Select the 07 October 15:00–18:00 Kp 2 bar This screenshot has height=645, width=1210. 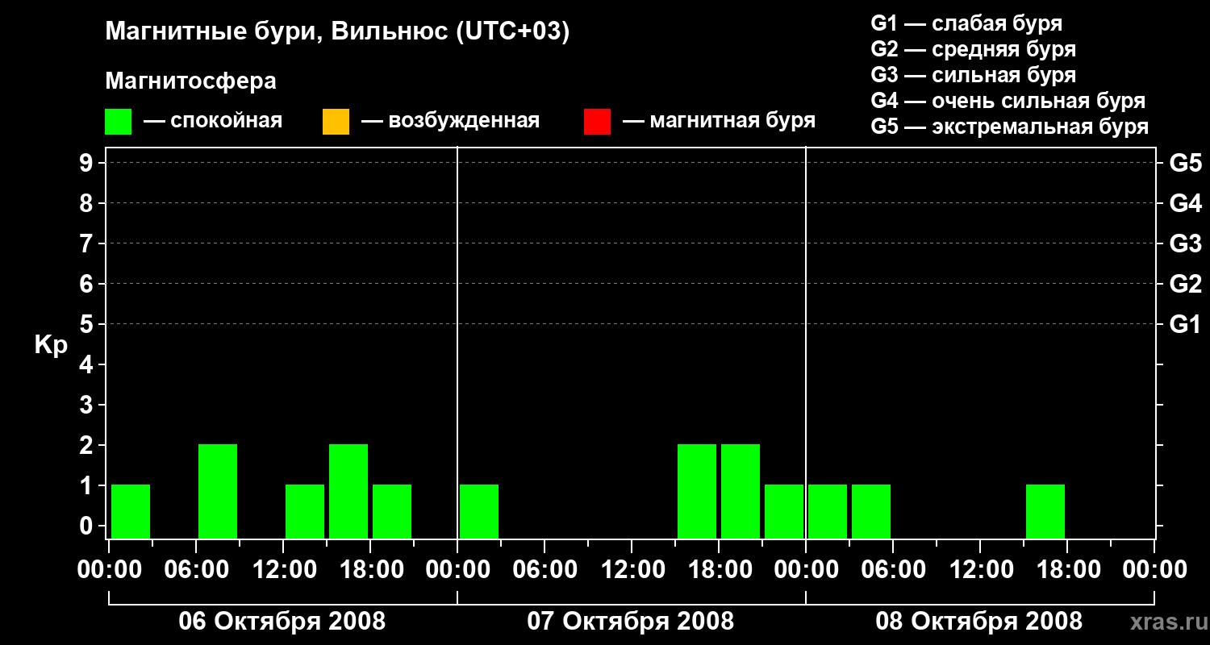point(697,491)
